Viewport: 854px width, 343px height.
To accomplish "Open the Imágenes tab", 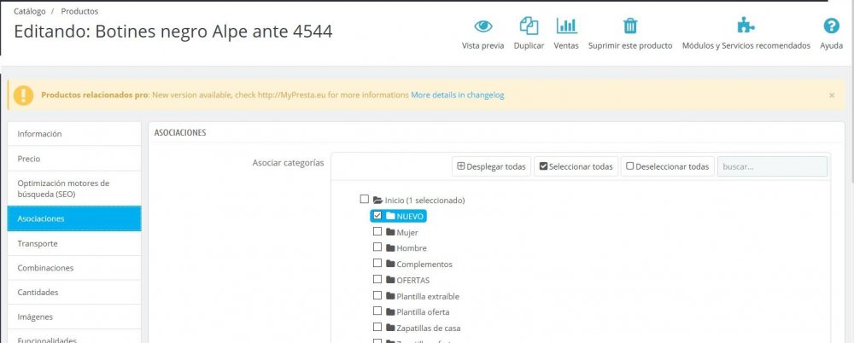I will point(74,317).
